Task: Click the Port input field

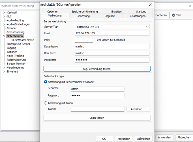Action: tap(84, 40)
